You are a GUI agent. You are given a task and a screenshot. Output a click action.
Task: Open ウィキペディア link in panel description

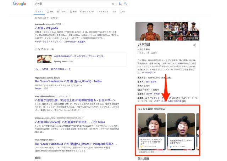coord(149,73)
